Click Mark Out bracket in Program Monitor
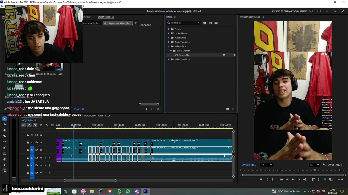This screenshot has width=348, height=195. [272, 179]
